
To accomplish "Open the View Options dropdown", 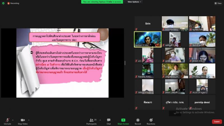I will [134, 2].
